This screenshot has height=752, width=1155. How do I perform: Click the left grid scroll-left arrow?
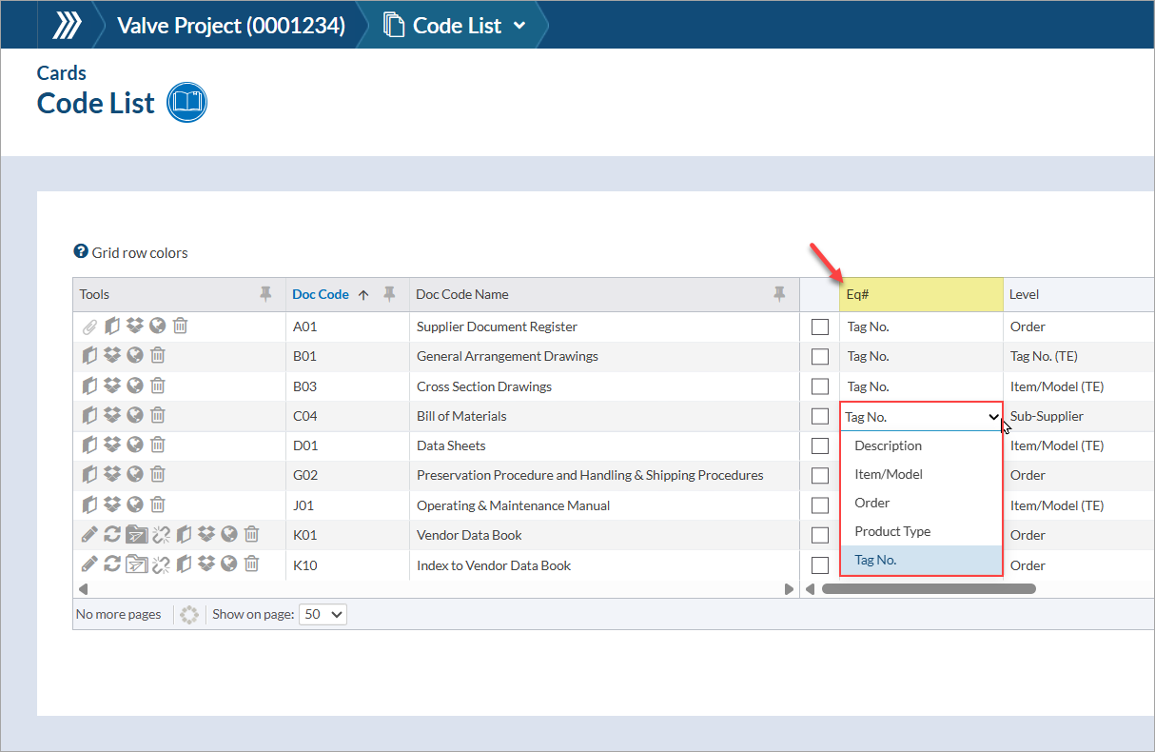(82, 589)
